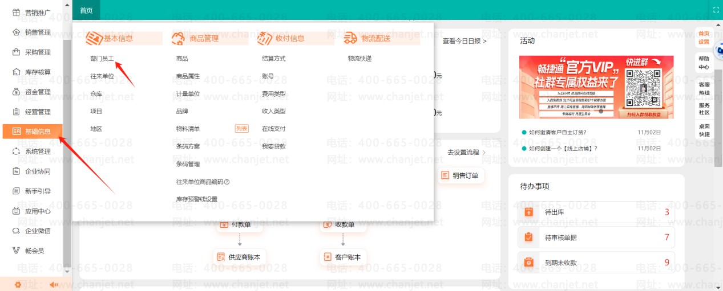Click help icon beside 往来单位商品编码
This screenshot has width=723, height=291.
227,182
